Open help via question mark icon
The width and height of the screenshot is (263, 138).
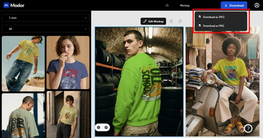coord(248,128)
